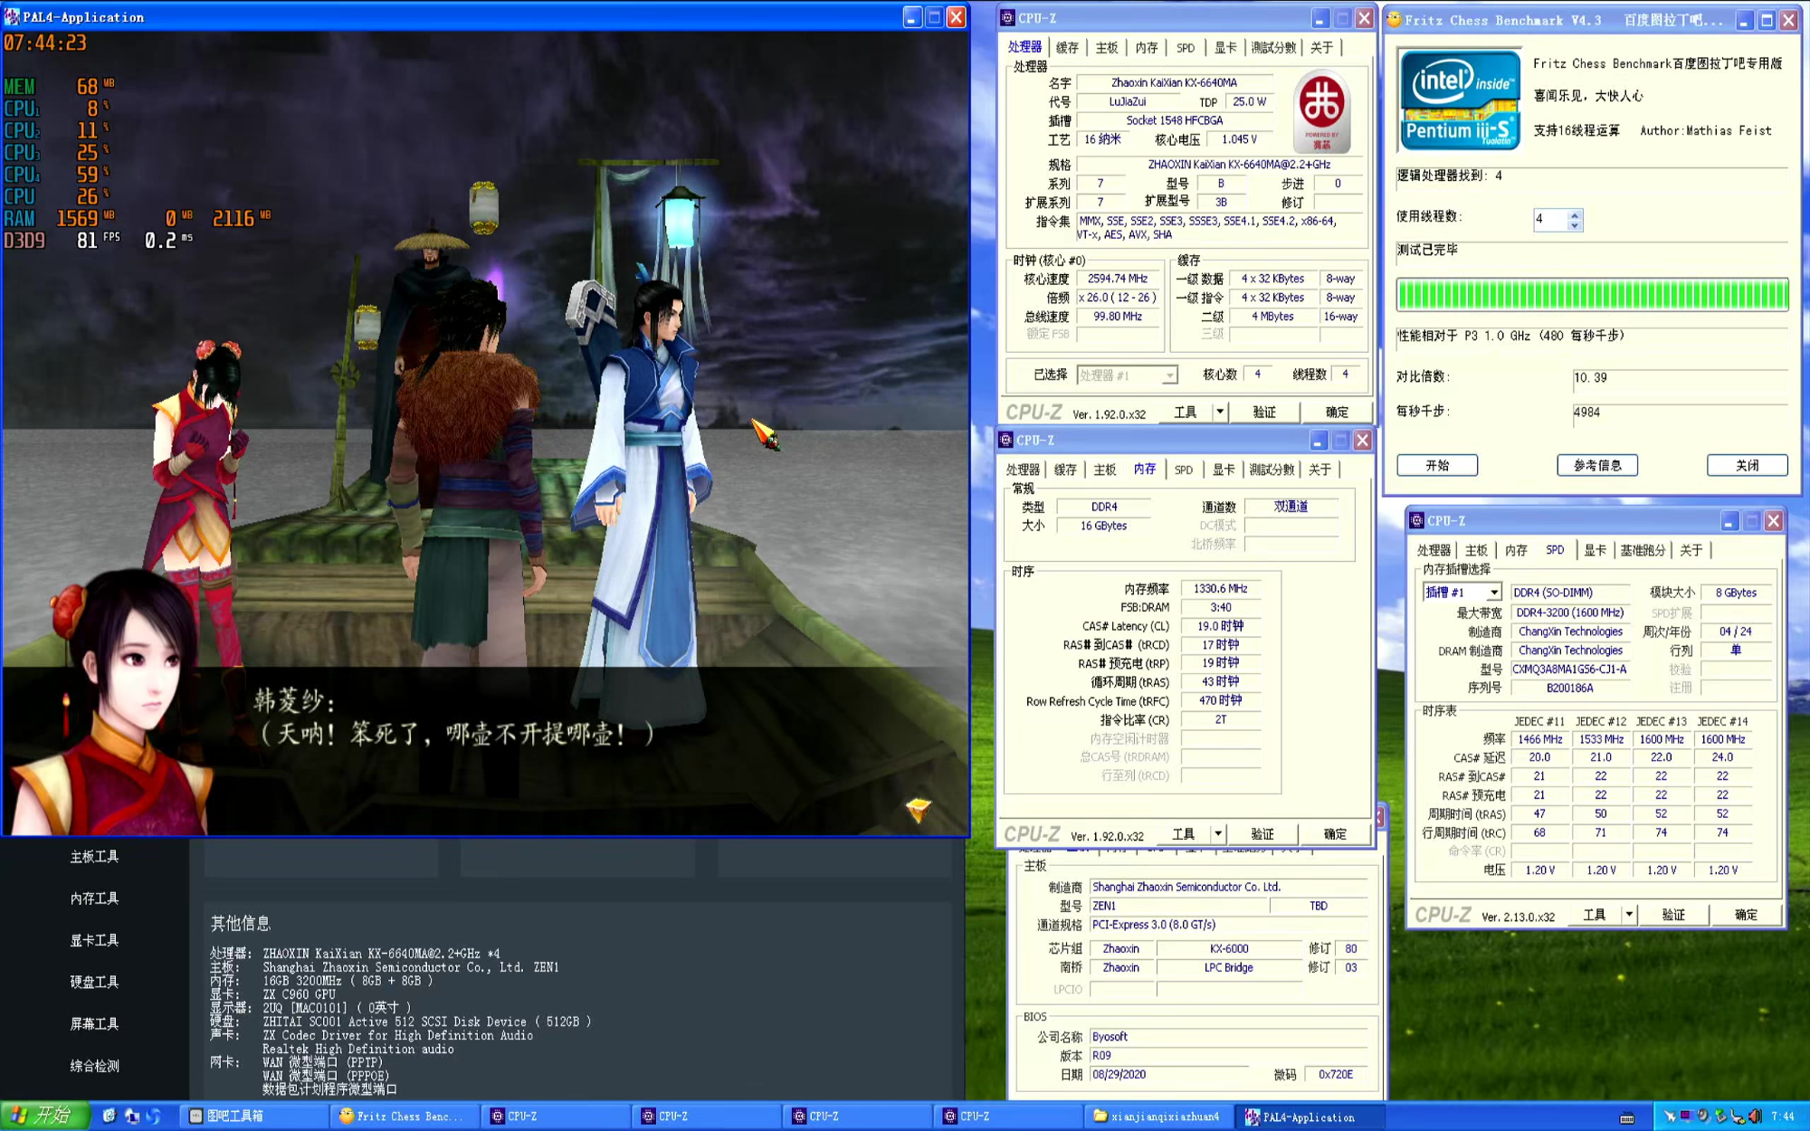Image resolution: width=1810 pixels, height=1131 pixels.
Task: Select SPD tab in CPU-Z memory window
Action: (1184, 470)
